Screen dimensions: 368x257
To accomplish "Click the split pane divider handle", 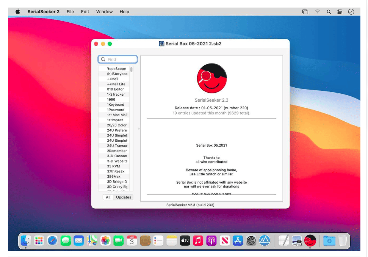I will point(139,128).
